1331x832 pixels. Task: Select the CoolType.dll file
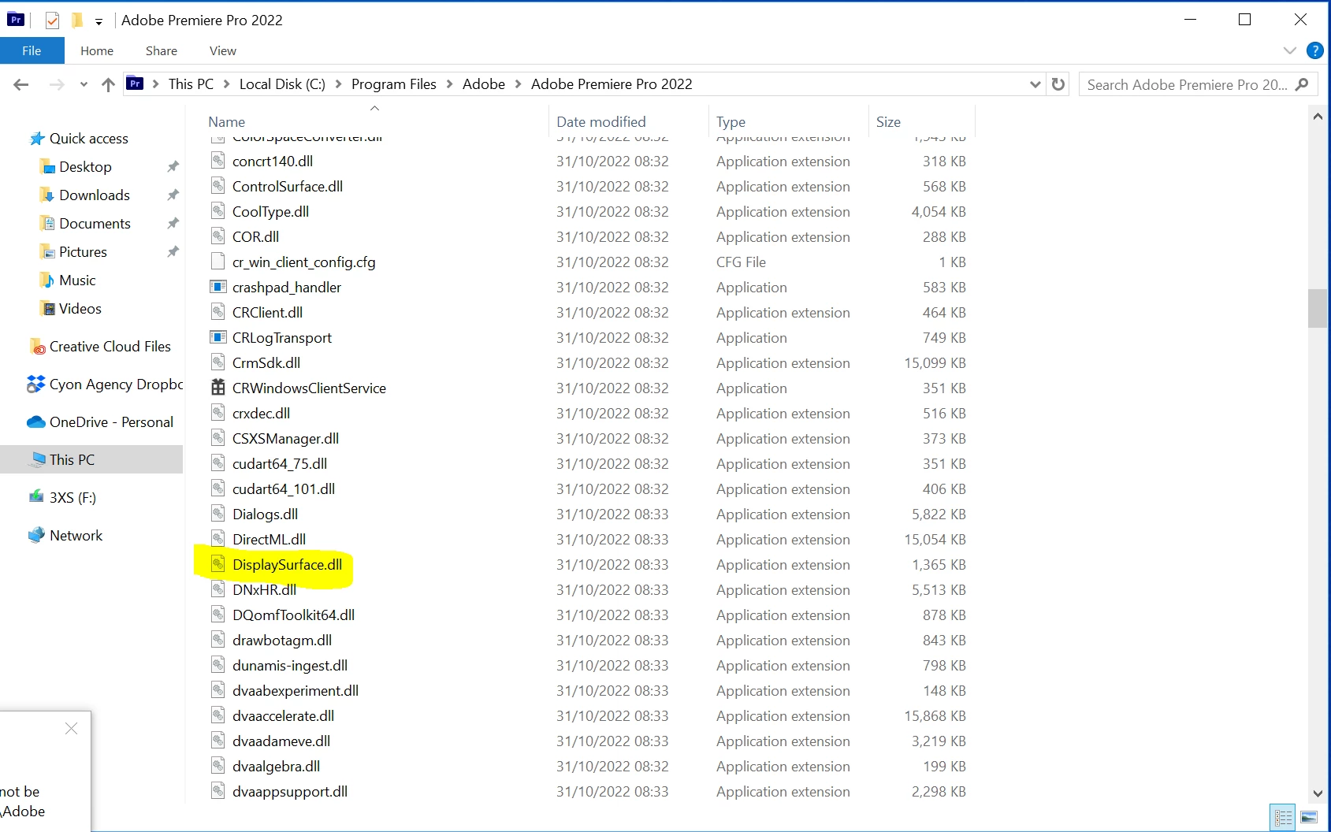270,212
